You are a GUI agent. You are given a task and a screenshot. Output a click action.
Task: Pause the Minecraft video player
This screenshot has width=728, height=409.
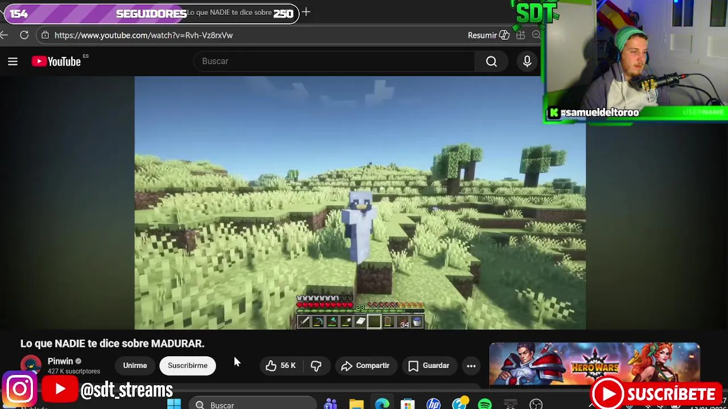(x=360, y=203)
